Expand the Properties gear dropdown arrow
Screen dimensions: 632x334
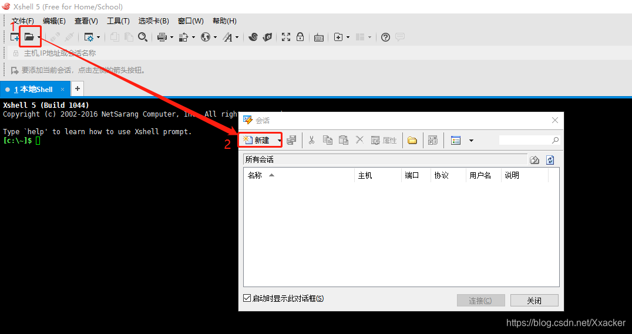[x=98, y=38]
